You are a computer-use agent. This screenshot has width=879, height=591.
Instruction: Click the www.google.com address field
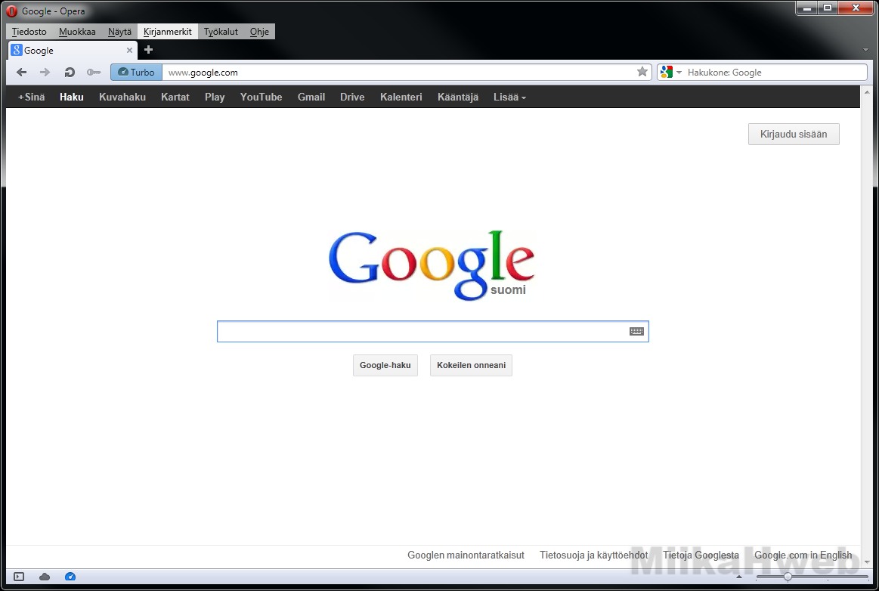(399, 73)
